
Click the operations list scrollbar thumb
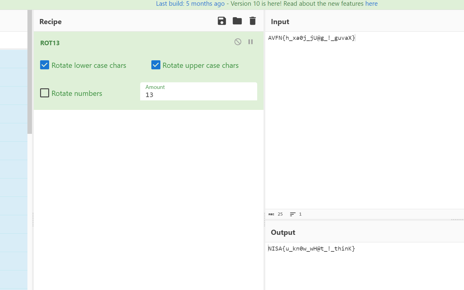click(30, 72)
